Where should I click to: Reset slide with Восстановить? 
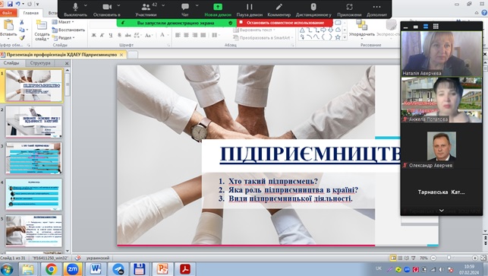click(x=68, y=30)
